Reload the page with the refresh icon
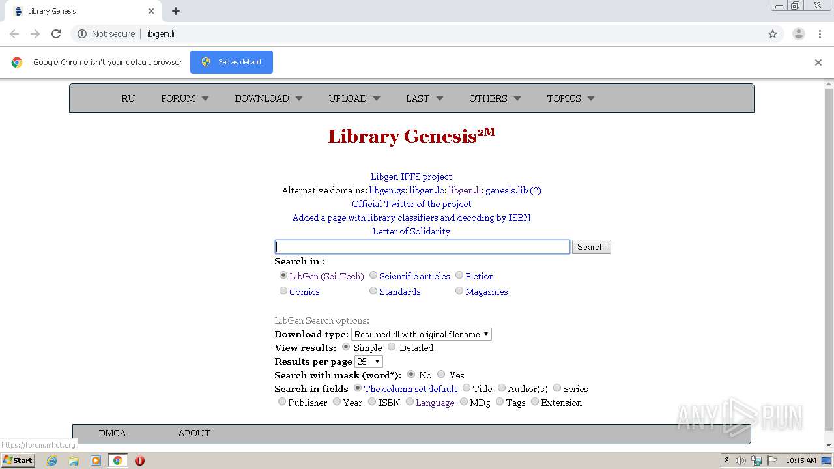Viewport: 834px width, 469px height. coord(56,34)
